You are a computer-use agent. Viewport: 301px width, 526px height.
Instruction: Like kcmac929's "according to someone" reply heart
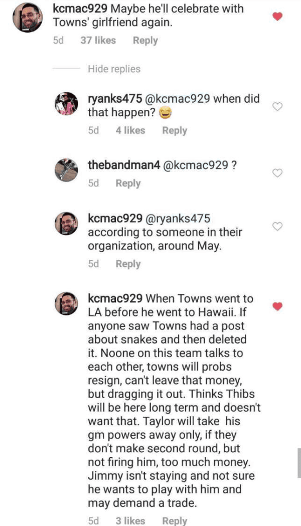pos(277,226)
